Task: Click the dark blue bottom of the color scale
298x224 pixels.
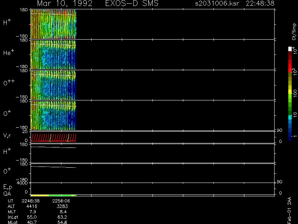Action: 290,139
